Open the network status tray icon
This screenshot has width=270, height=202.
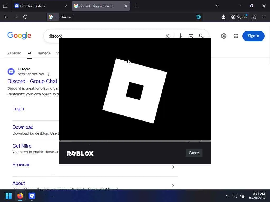point(235,196)
